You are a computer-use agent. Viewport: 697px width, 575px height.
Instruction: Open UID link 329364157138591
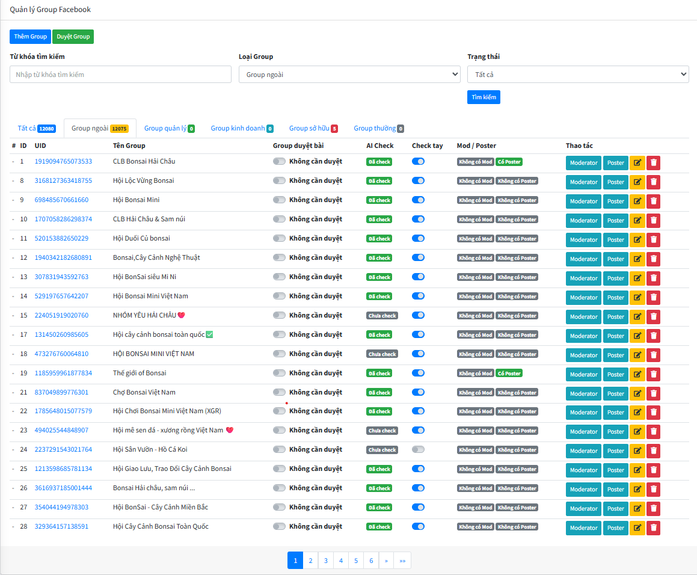coord(61,526)
